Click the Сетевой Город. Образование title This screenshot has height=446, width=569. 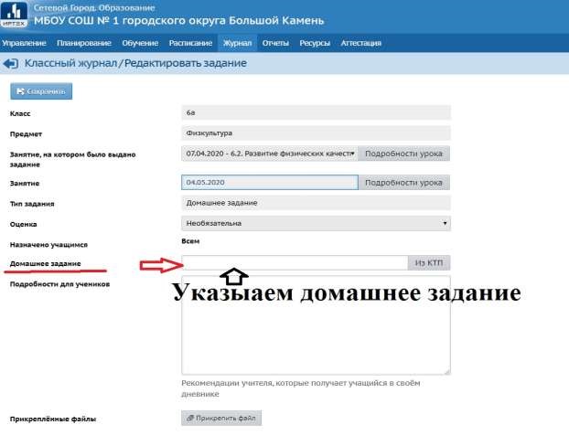[94, 7]
